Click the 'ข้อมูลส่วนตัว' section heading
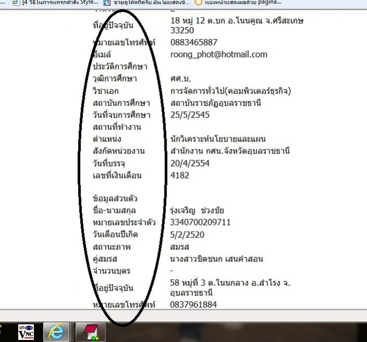This screenshot has width=367, height=342. tap(115, 198)
